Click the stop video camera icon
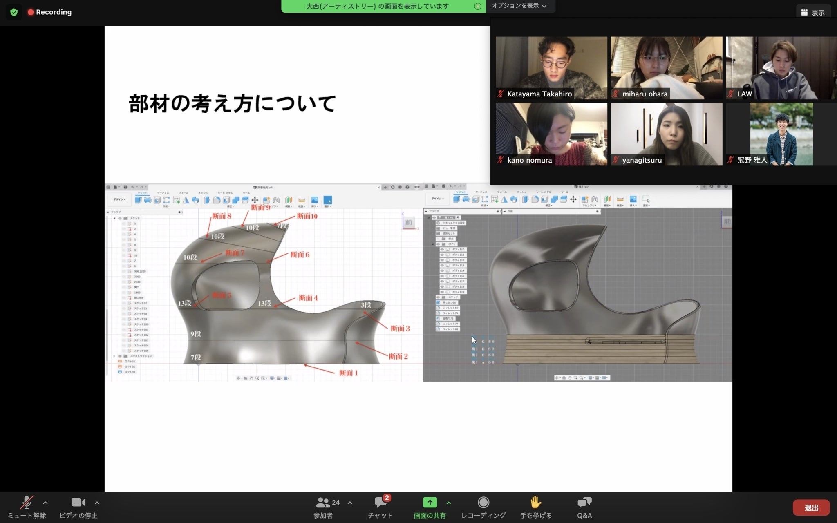The width and height of the screenshot is (837, 523). (x=78, y=503)
